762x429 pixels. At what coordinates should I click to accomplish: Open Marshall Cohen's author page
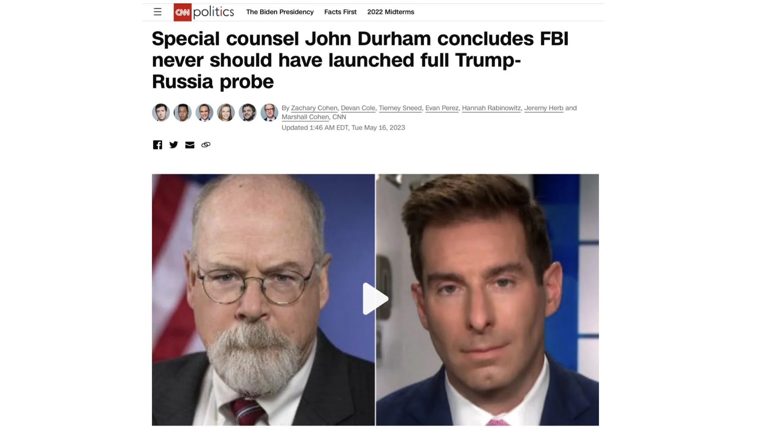tap(305, 117)
